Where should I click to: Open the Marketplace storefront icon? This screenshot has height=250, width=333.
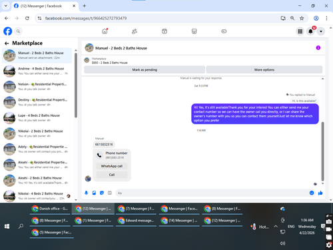coord(194,31)
